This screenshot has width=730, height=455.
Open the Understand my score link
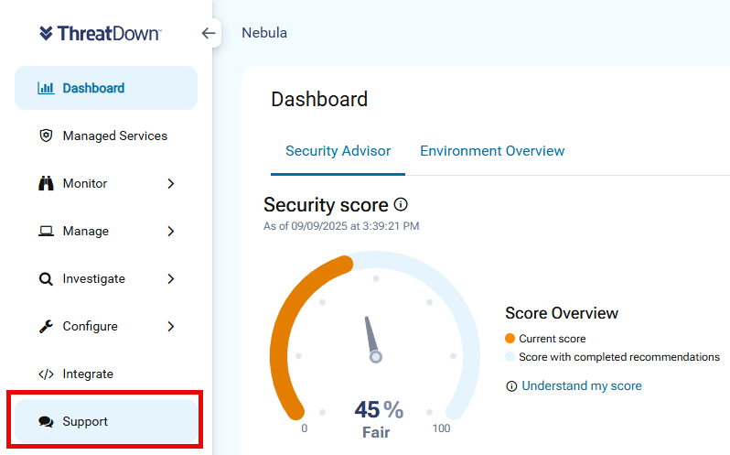pos(582,385)
